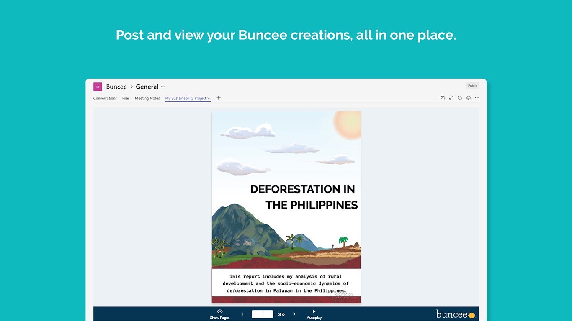Click the page number input field
This screenshot has height=321, width=572.
coord(263,314)
